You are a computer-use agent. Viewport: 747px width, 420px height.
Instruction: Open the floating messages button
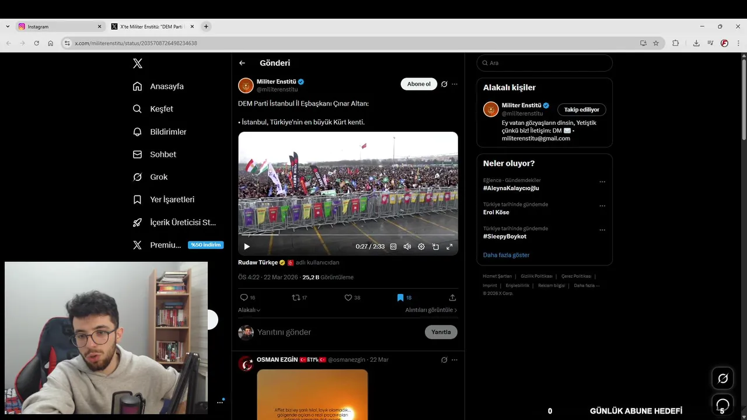(722, 404)
